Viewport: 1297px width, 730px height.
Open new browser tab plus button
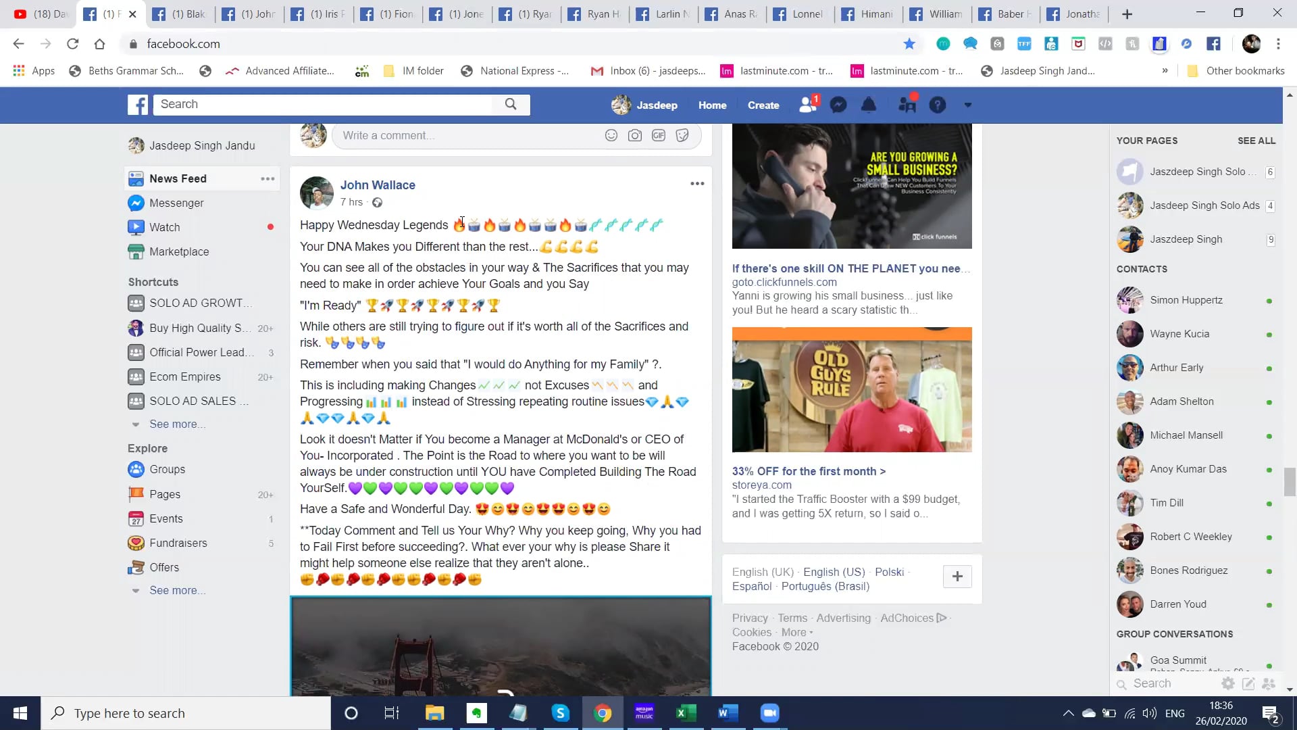pos(1127,14)
